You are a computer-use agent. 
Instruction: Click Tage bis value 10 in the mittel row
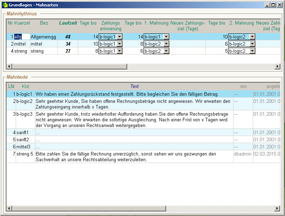click(88, 44)
